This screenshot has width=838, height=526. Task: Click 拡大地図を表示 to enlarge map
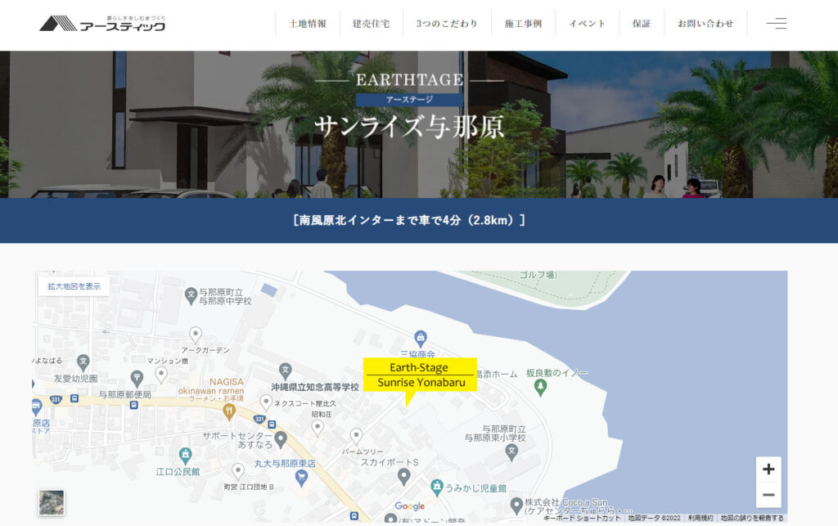[x=74, y=286]
